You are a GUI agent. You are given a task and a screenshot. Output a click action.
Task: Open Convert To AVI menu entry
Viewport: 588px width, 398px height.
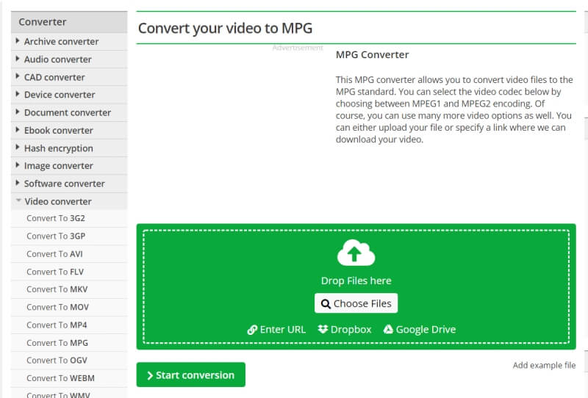pos(54,254)
